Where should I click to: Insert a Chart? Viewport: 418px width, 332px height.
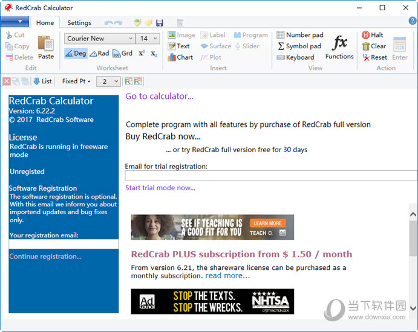180,57
